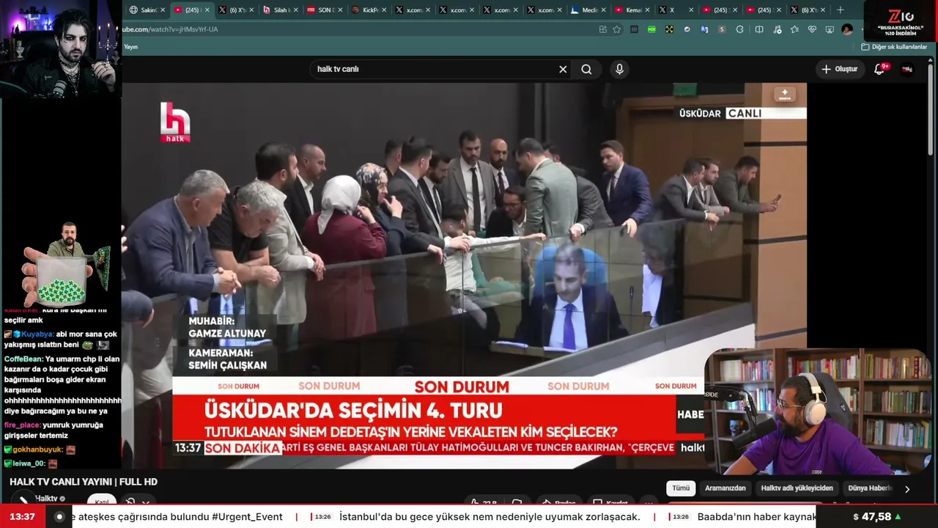Click the video overlay expand icon near ÜSKÜDAR CANLI
The width and height of the screenshot is (938, 528).
pyautogui.click(x=784, y=95)
